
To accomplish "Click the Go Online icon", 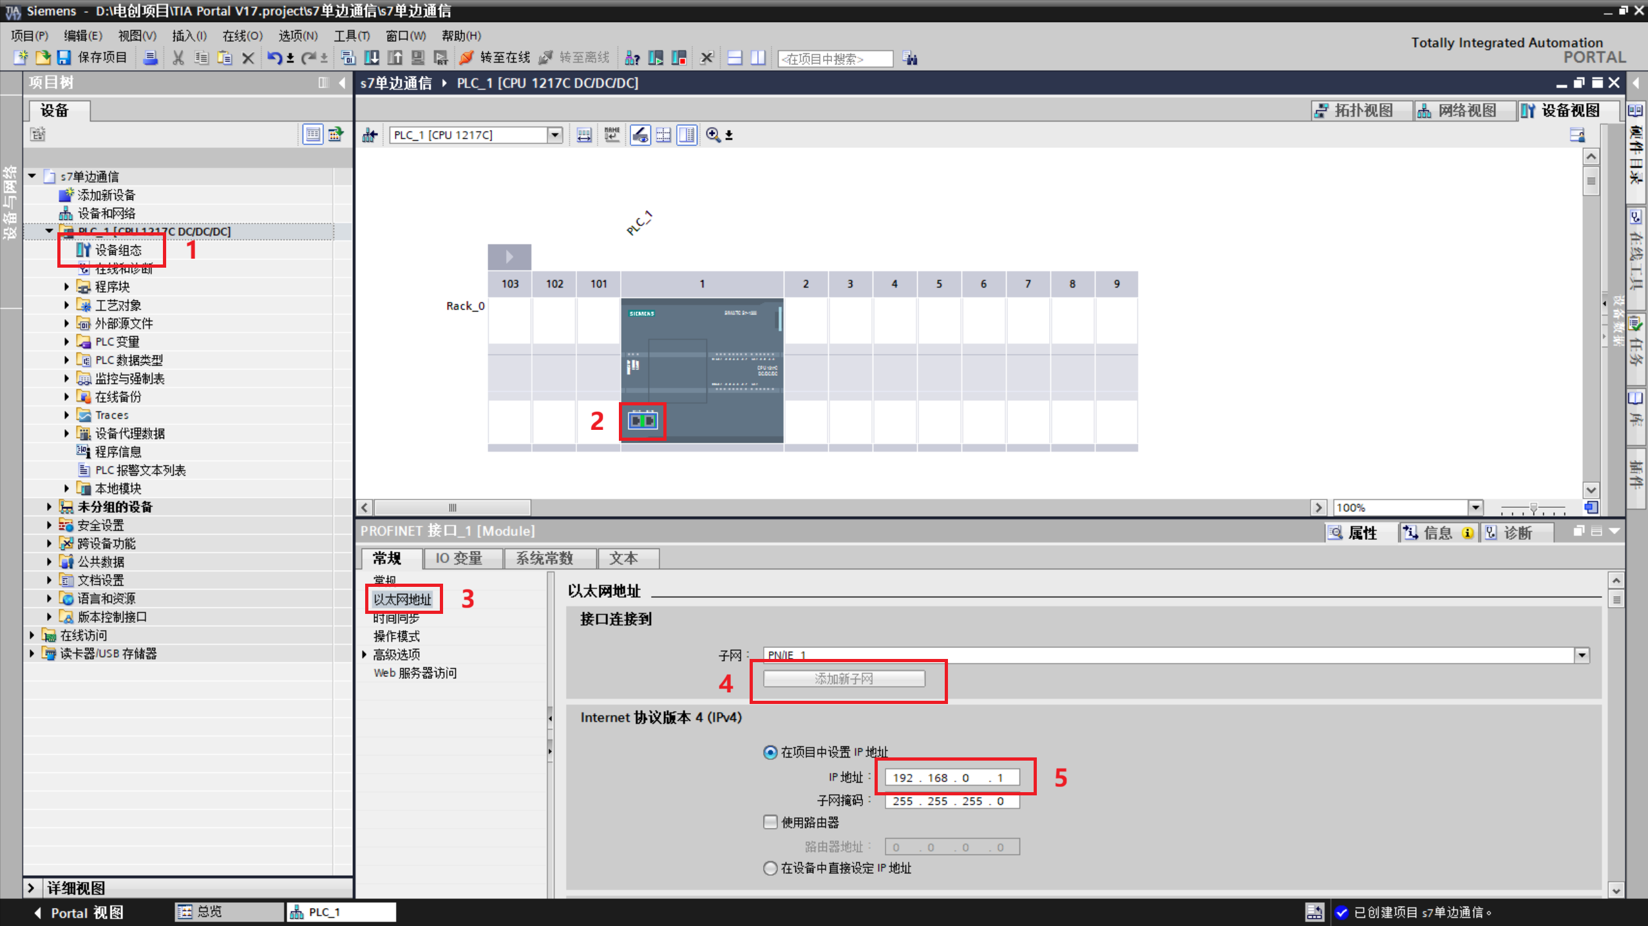I will pyautogui.click(x=466, y=58).
